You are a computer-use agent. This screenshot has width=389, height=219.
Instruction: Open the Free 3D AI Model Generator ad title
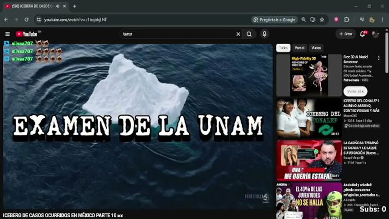pyautogui.click(x=356, y=59)
